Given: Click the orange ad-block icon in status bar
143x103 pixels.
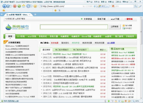Looking at the screenshot, I should 126,101.
